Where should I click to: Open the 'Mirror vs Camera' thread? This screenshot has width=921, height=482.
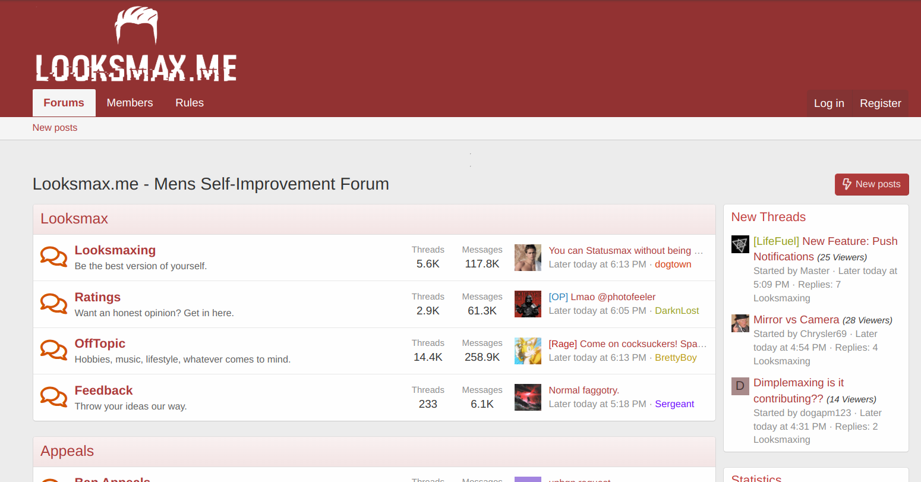click(x=796, y=320)
